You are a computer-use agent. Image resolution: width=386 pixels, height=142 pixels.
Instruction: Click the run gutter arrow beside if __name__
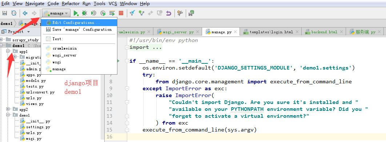118,61
